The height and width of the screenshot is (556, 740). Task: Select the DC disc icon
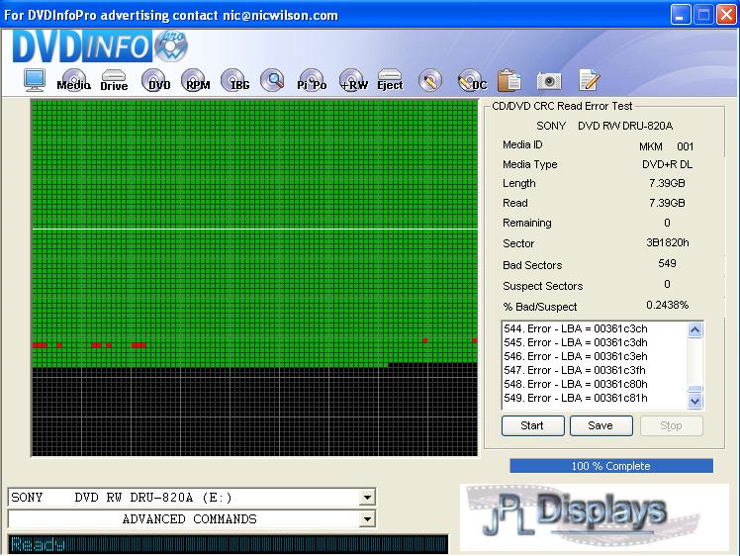pyautogui.click(x=472, y=80)
